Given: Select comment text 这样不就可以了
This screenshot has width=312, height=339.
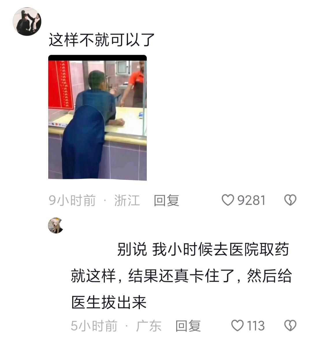Looking at the screenshot, I should tap(101, 40).
